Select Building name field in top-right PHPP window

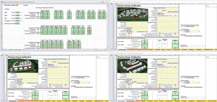tap(168, 8)
